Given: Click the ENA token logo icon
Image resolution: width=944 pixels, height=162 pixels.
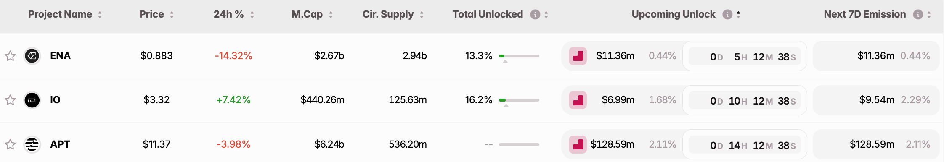Looking at the screenshot, I should (x=32, y=56).
